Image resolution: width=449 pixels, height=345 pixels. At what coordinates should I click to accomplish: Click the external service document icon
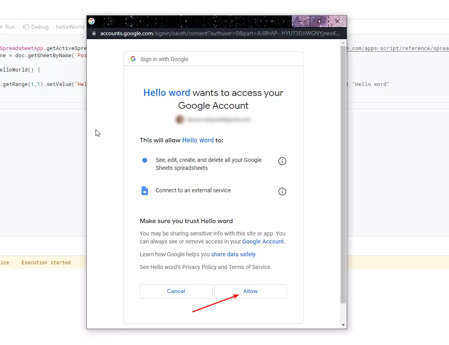click(145, 191)
